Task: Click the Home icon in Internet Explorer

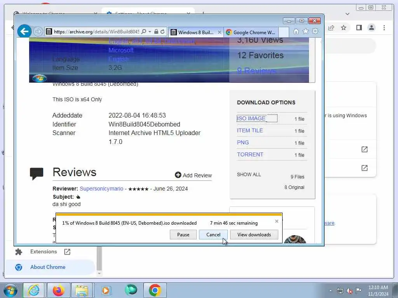Action: click(x=296, y=31)
